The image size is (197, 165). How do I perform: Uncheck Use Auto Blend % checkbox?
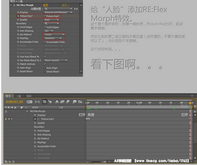[45, 57]
